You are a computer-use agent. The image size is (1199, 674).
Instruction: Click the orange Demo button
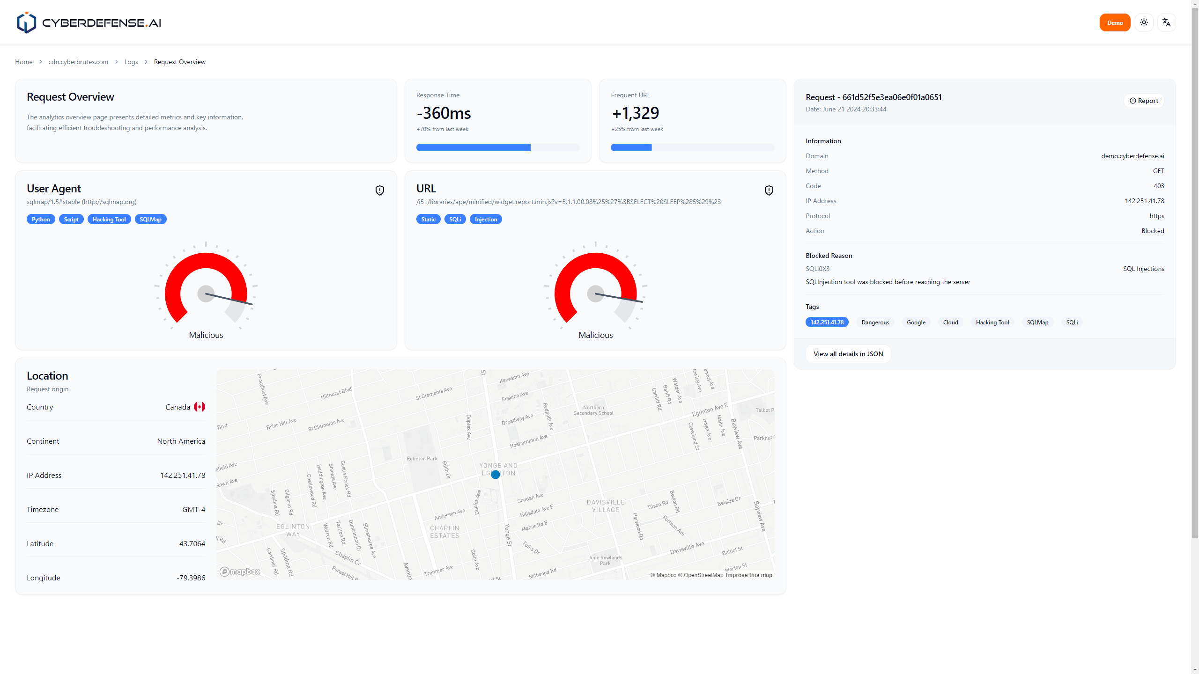point(1115,22)
